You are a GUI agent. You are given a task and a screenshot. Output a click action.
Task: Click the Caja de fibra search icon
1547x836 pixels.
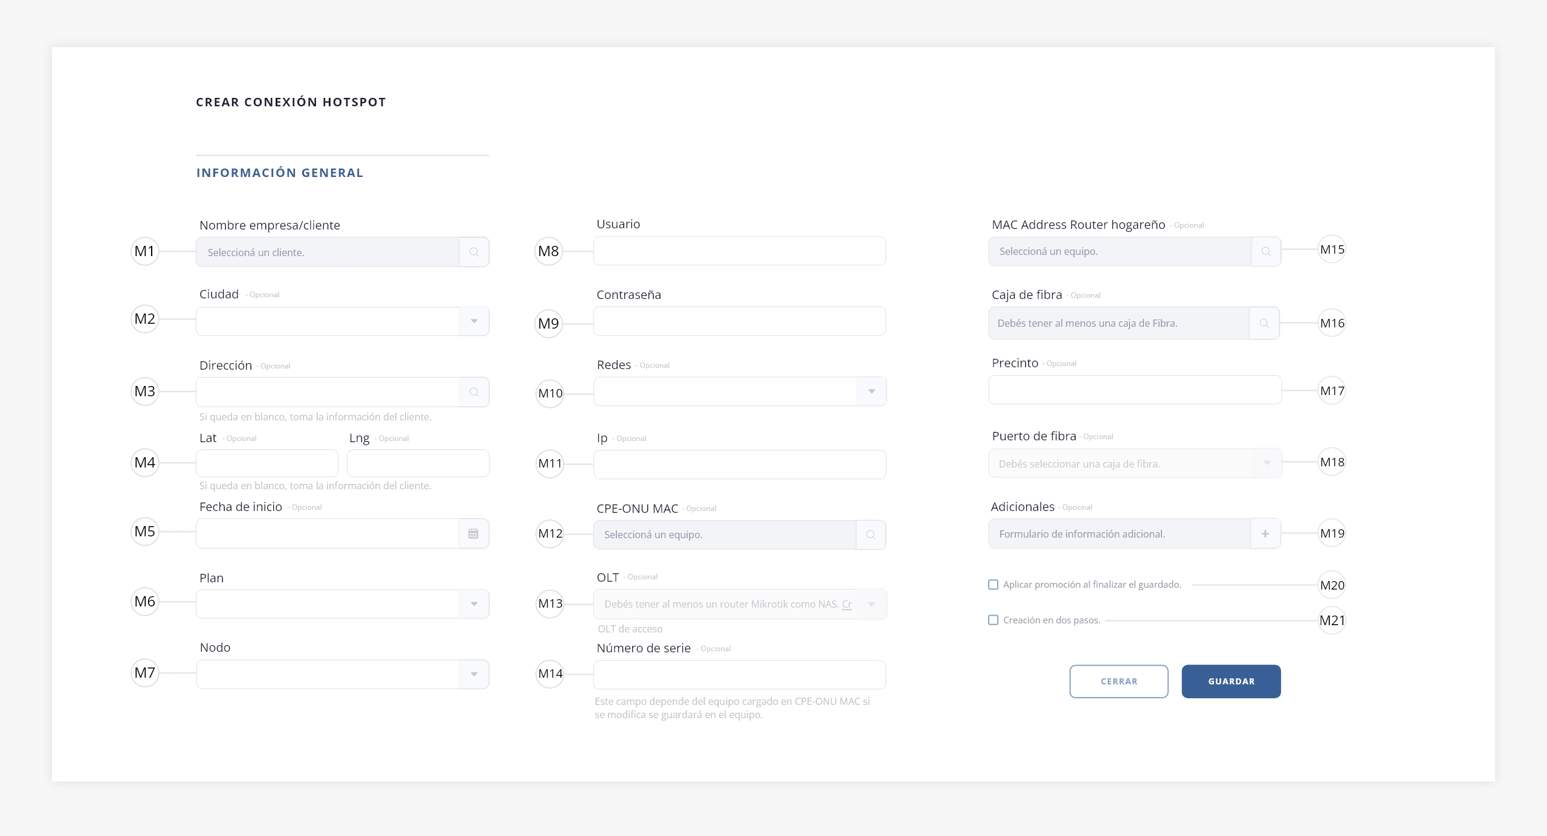pyautogui.click(x=1264, y=323)
